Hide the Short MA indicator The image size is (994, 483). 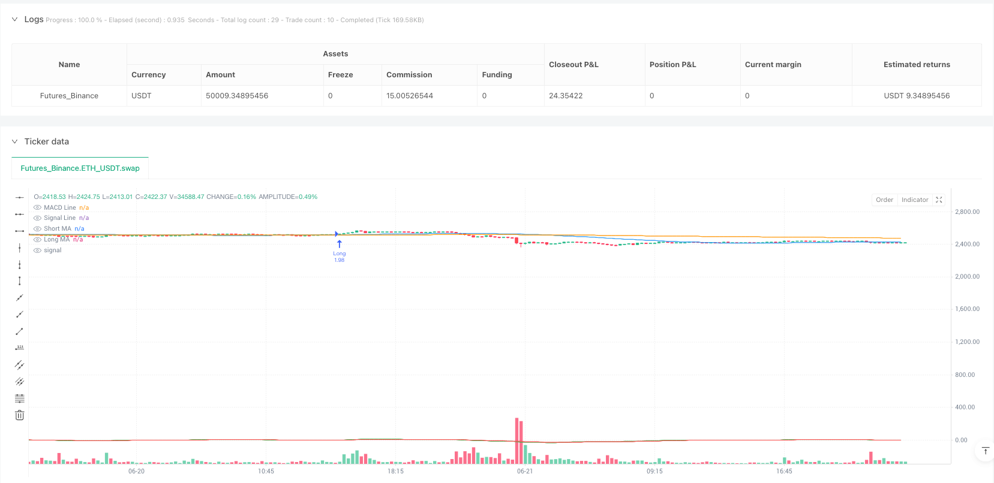point(37,229)
